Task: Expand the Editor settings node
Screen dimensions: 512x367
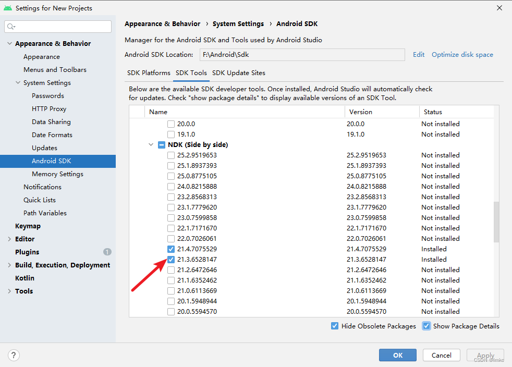Action: (9, 239)
